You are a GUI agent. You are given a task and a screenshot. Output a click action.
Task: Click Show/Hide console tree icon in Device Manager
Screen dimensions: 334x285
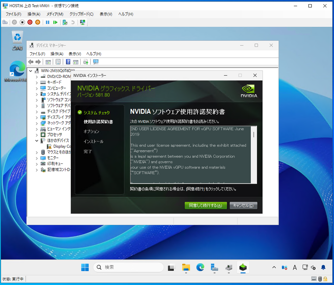coord(48,62)
